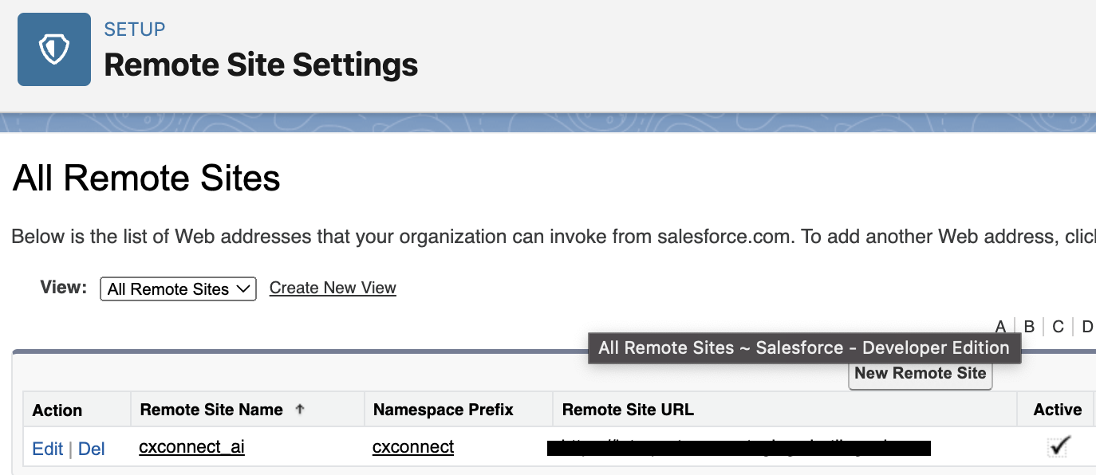1096x475 pixels.
Task: Sort by Remote Site Name column header
Action: click(211, 410)
